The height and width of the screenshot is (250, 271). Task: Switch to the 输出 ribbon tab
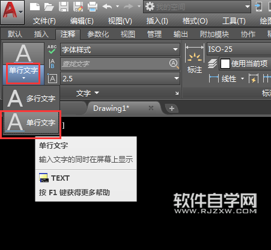181,34
